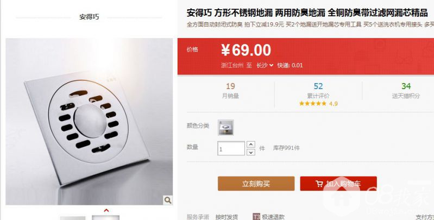This screenshot has height=220, width=434.
Task: Click the T3 fast refund badge icon
Action: 256,217
